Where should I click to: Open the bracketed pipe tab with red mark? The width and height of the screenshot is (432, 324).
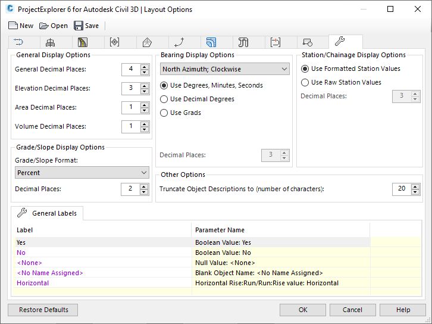(x=276, y=42)
